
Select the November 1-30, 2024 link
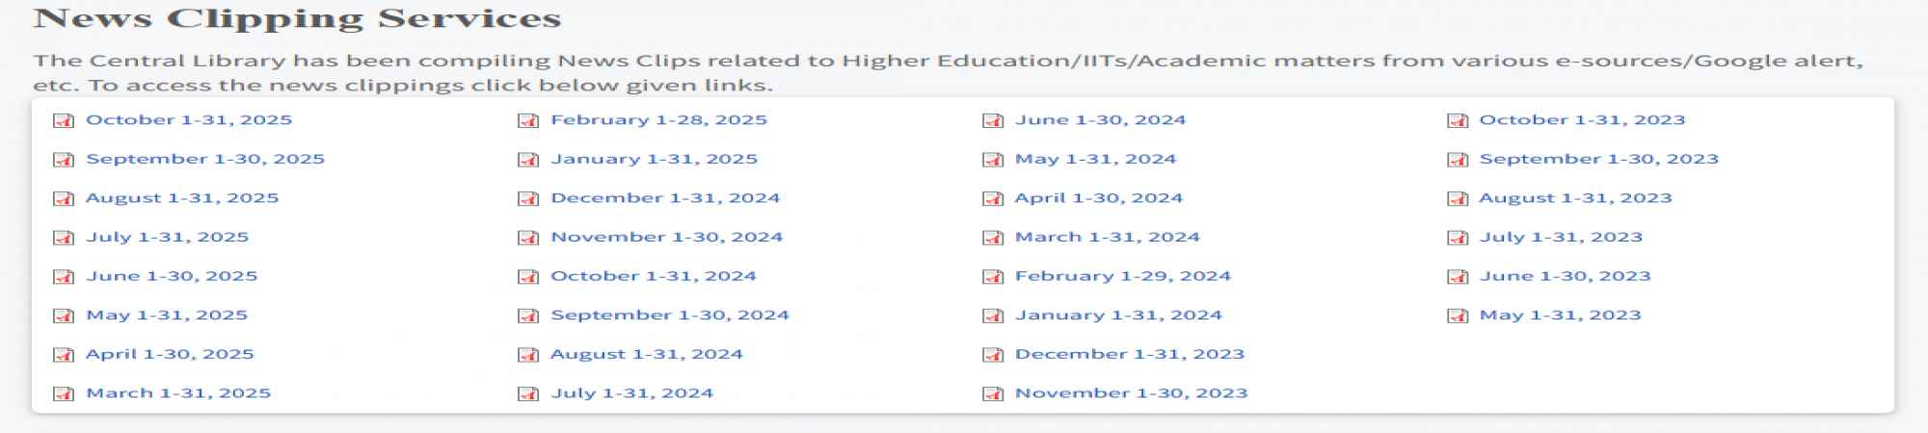(666, 237)
